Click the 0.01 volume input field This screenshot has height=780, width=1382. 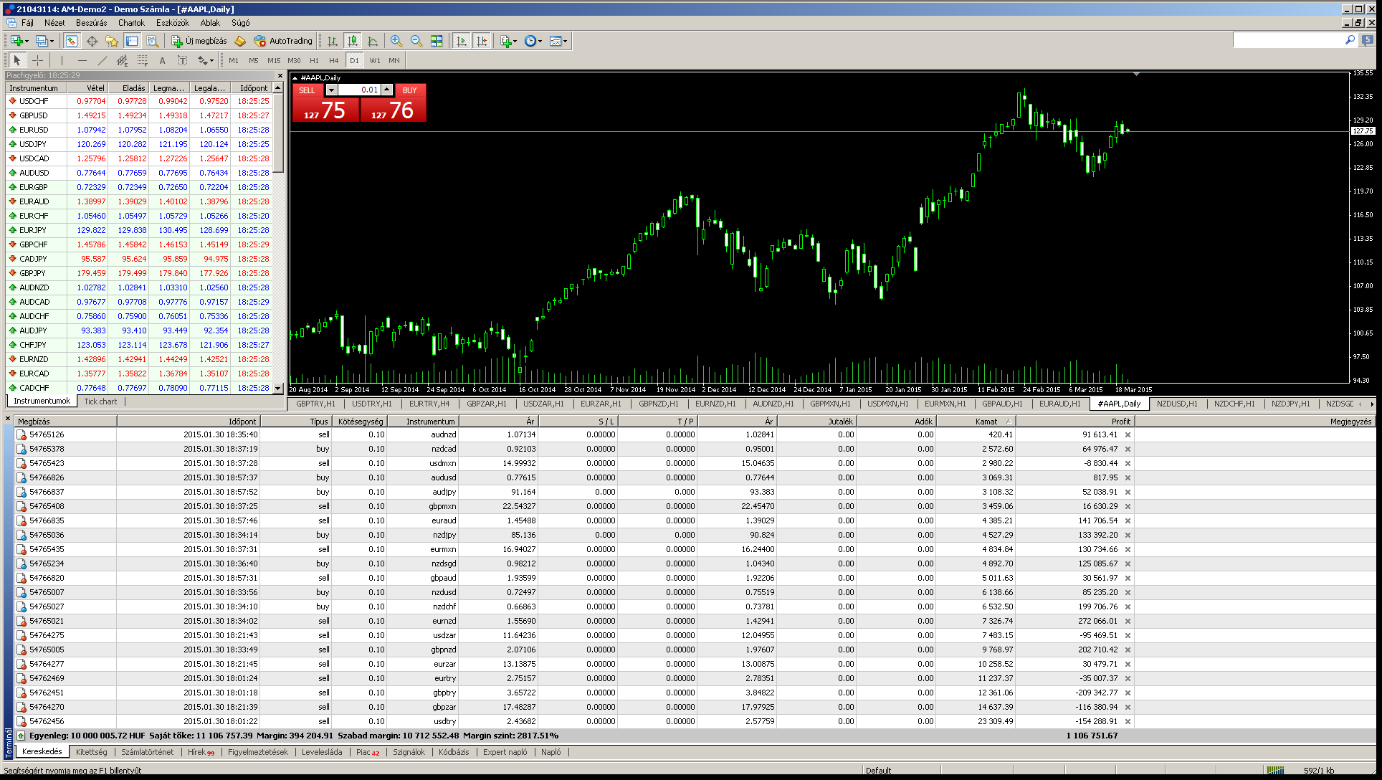pyautogui.click(x=359, y=90)
